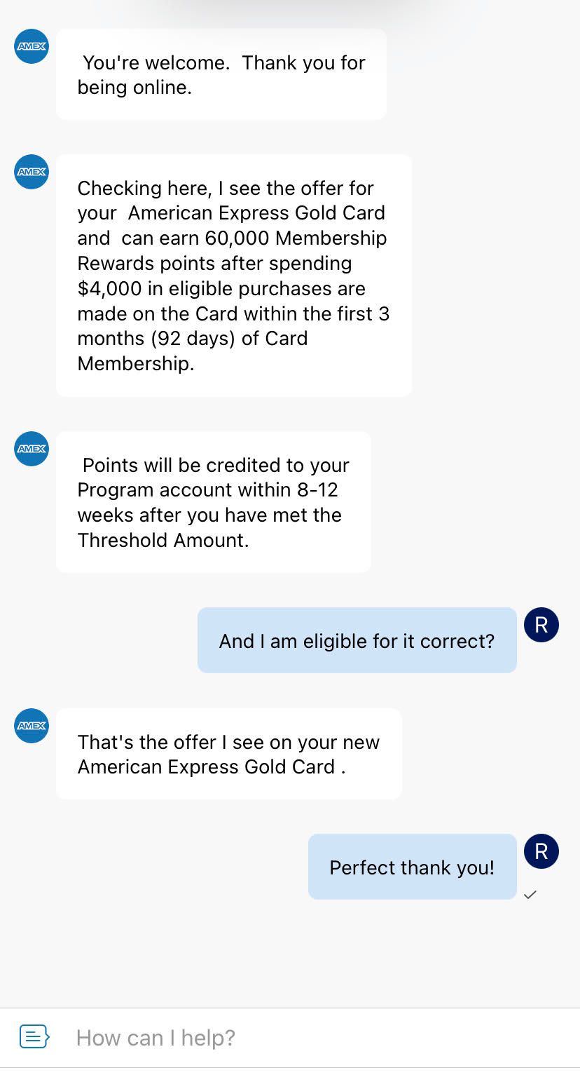The width and height of the screenshot is (580, 1082).
Task: Select the "You're welcome. Thank you" message bubble
Action: (x=221, y=74)
